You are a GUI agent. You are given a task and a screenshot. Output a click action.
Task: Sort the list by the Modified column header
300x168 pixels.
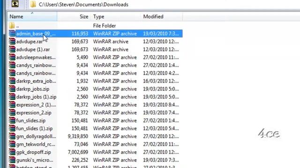(x=162, y=17)
